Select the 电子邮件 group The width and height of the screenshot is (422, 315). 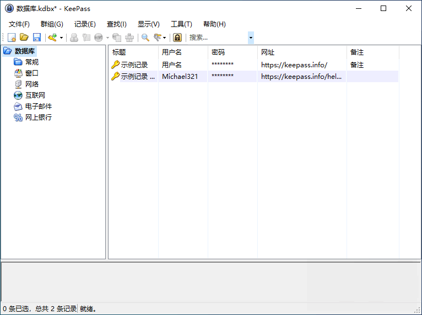39,106
